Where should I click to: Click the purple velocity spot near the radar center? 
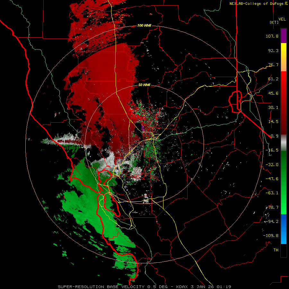coord(143,128)
